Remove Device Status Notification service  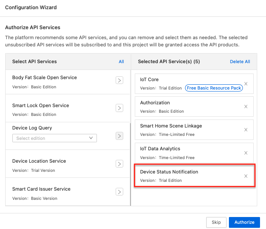tap(246, 176)
